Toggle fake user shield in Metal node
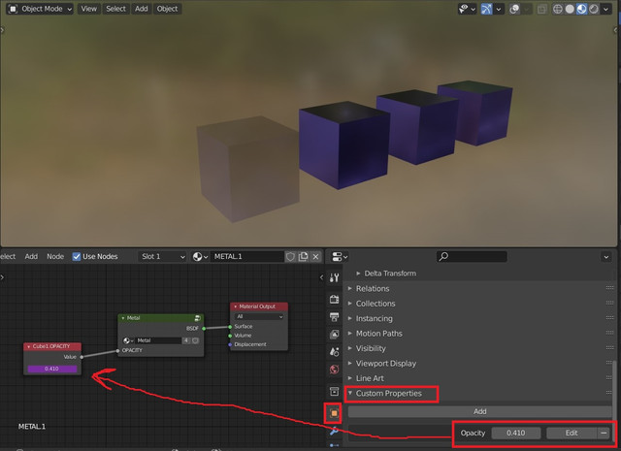Screen dimensions: 621x451 click(x=195, y=340)
